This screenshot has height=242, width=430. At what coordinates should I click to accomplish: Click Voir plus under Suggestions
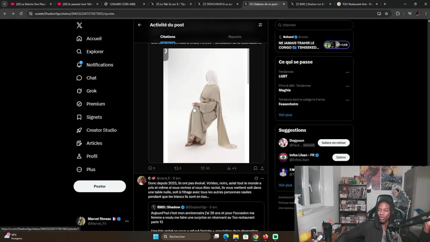285,185
